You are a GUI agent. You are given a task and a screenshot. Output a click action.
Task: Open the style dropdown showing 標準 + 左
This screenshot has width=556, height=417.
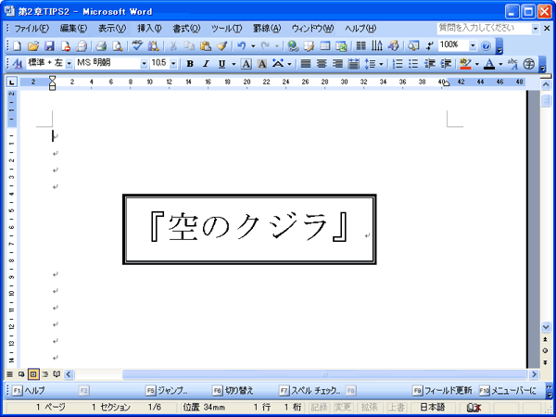(x=69, y=64)
